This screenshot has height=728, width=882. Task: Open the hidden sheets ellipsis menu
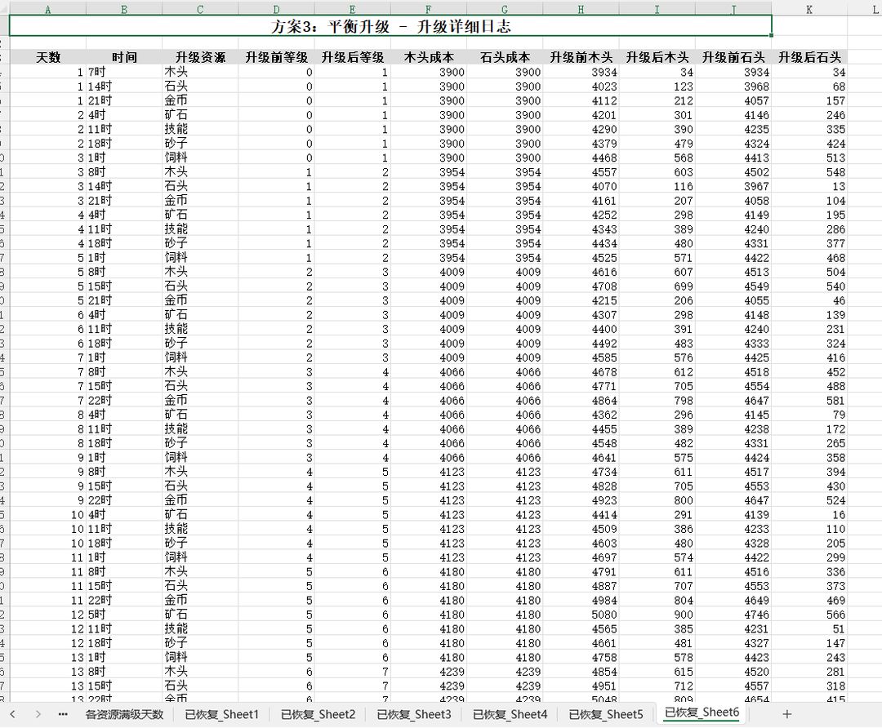63,714
